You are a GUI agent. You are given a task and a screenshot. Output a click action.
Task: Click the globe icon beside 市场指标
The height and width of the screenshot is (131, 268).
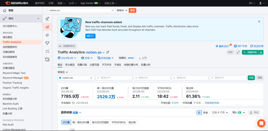[x=73, y=103]
